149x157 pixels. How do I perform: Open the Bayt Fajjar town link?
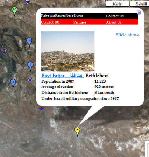[x=62, y=76]
